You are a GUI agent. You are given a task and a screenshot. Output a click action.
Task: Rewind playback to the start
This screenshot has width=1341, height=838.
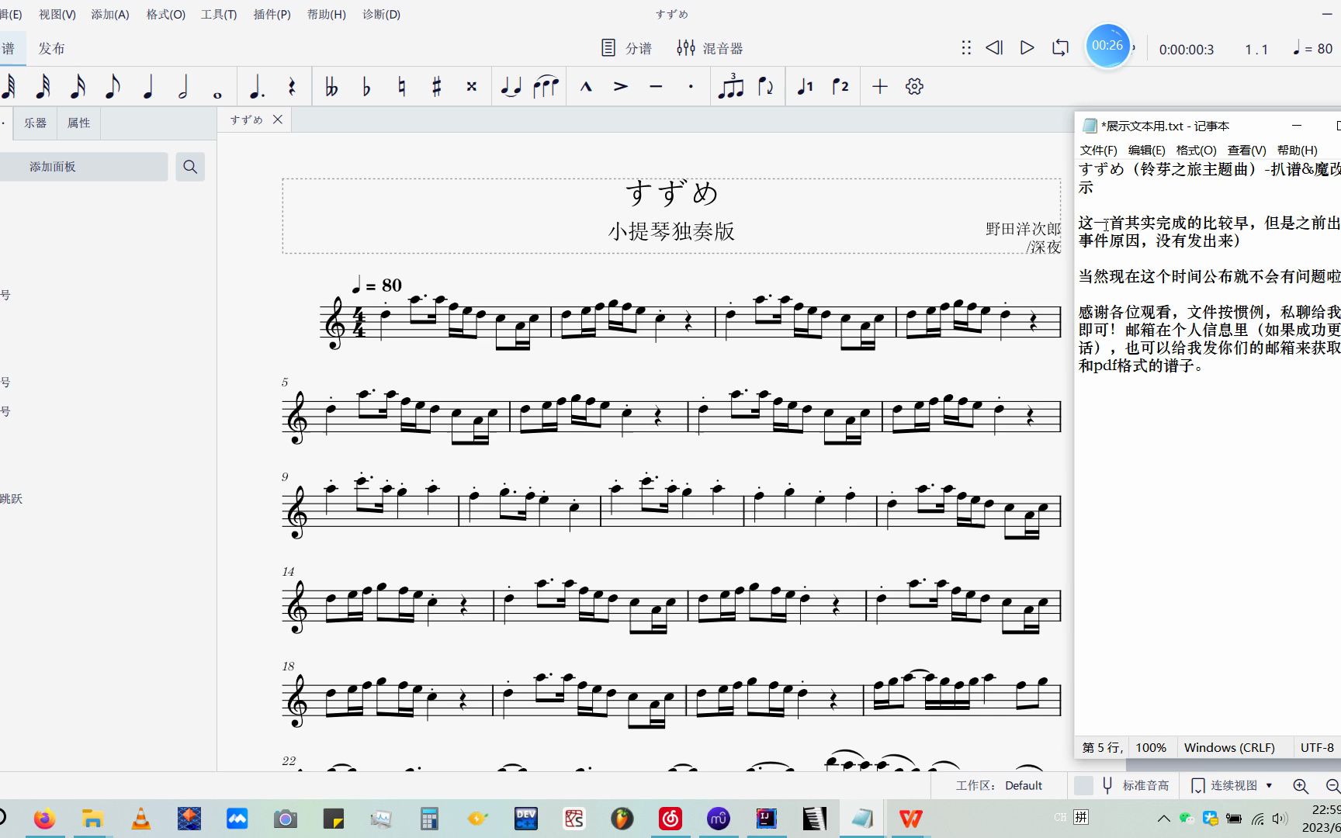994,48
